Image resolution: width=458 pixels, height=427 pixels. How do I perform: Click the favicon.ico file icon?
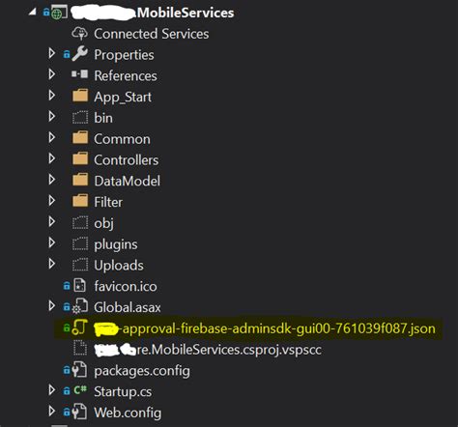[80, 285]
